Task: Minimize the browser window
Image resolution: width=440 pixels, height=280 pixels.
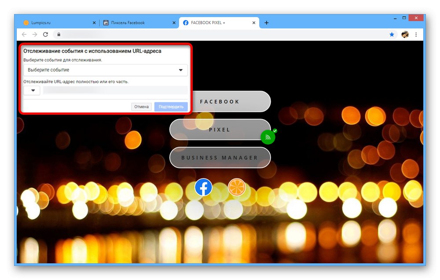Action: [395, 18]
